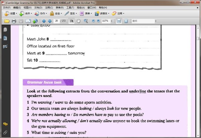Viewport: 201px width, 138px height.
Task: Open the Find options dropdown arrow
Action: pos(156,21)
